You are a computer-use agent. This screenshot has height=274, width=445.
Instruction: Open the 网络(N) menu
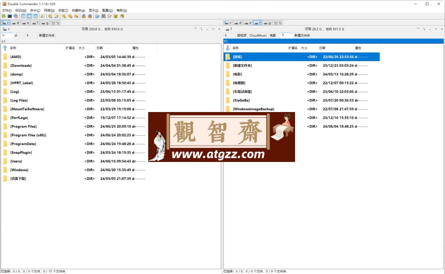(x=49, y=10)
